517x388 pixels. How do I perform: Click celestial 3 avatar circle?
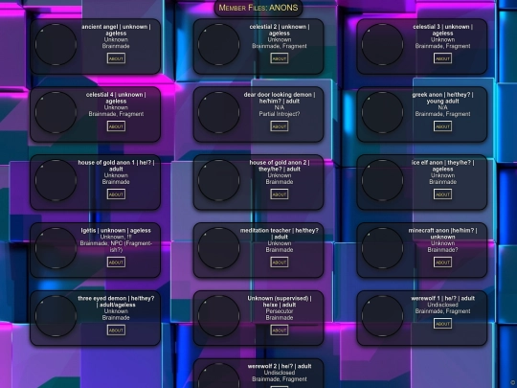[382, 44]
